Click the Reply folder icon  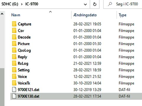point(14,57)
